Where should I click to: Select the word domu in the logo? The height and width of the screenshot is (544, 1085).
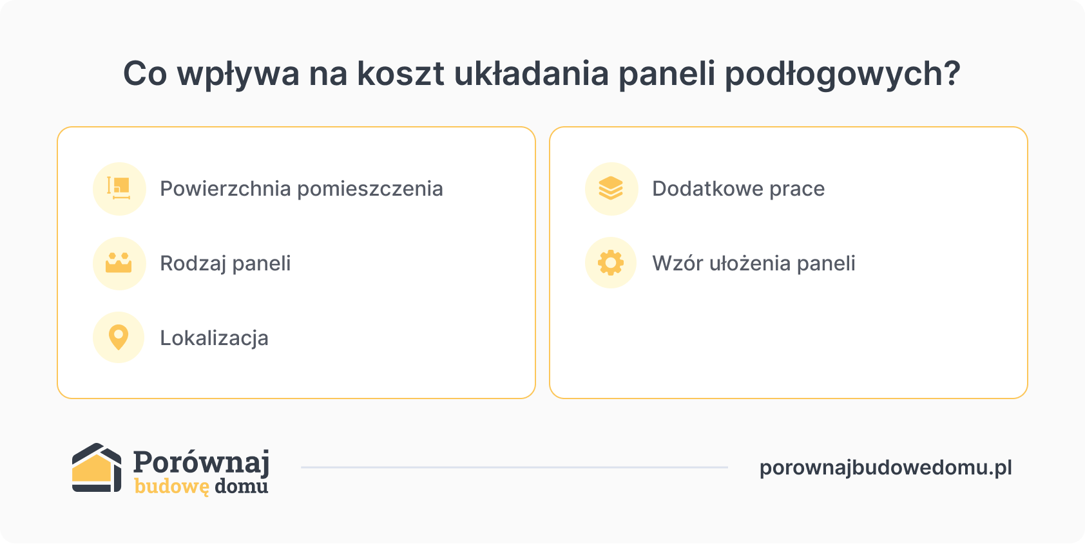coord(241,486)
